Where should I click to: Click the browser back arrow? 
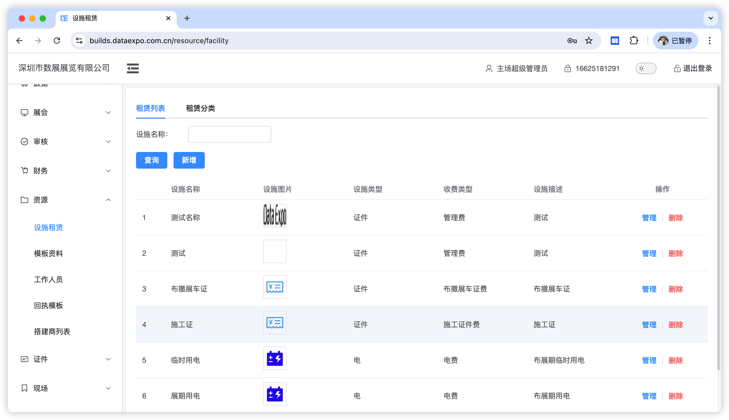tap(19, 41)
